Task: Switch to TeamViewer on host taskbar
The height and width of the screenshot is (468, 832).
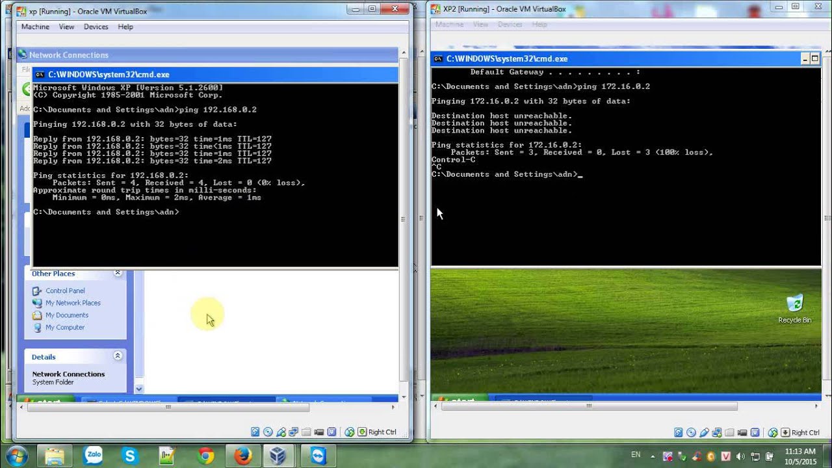Action: click(x=318, y=456)
